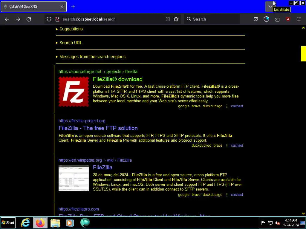Open the FileZilla® download result link

click(118, 79)
